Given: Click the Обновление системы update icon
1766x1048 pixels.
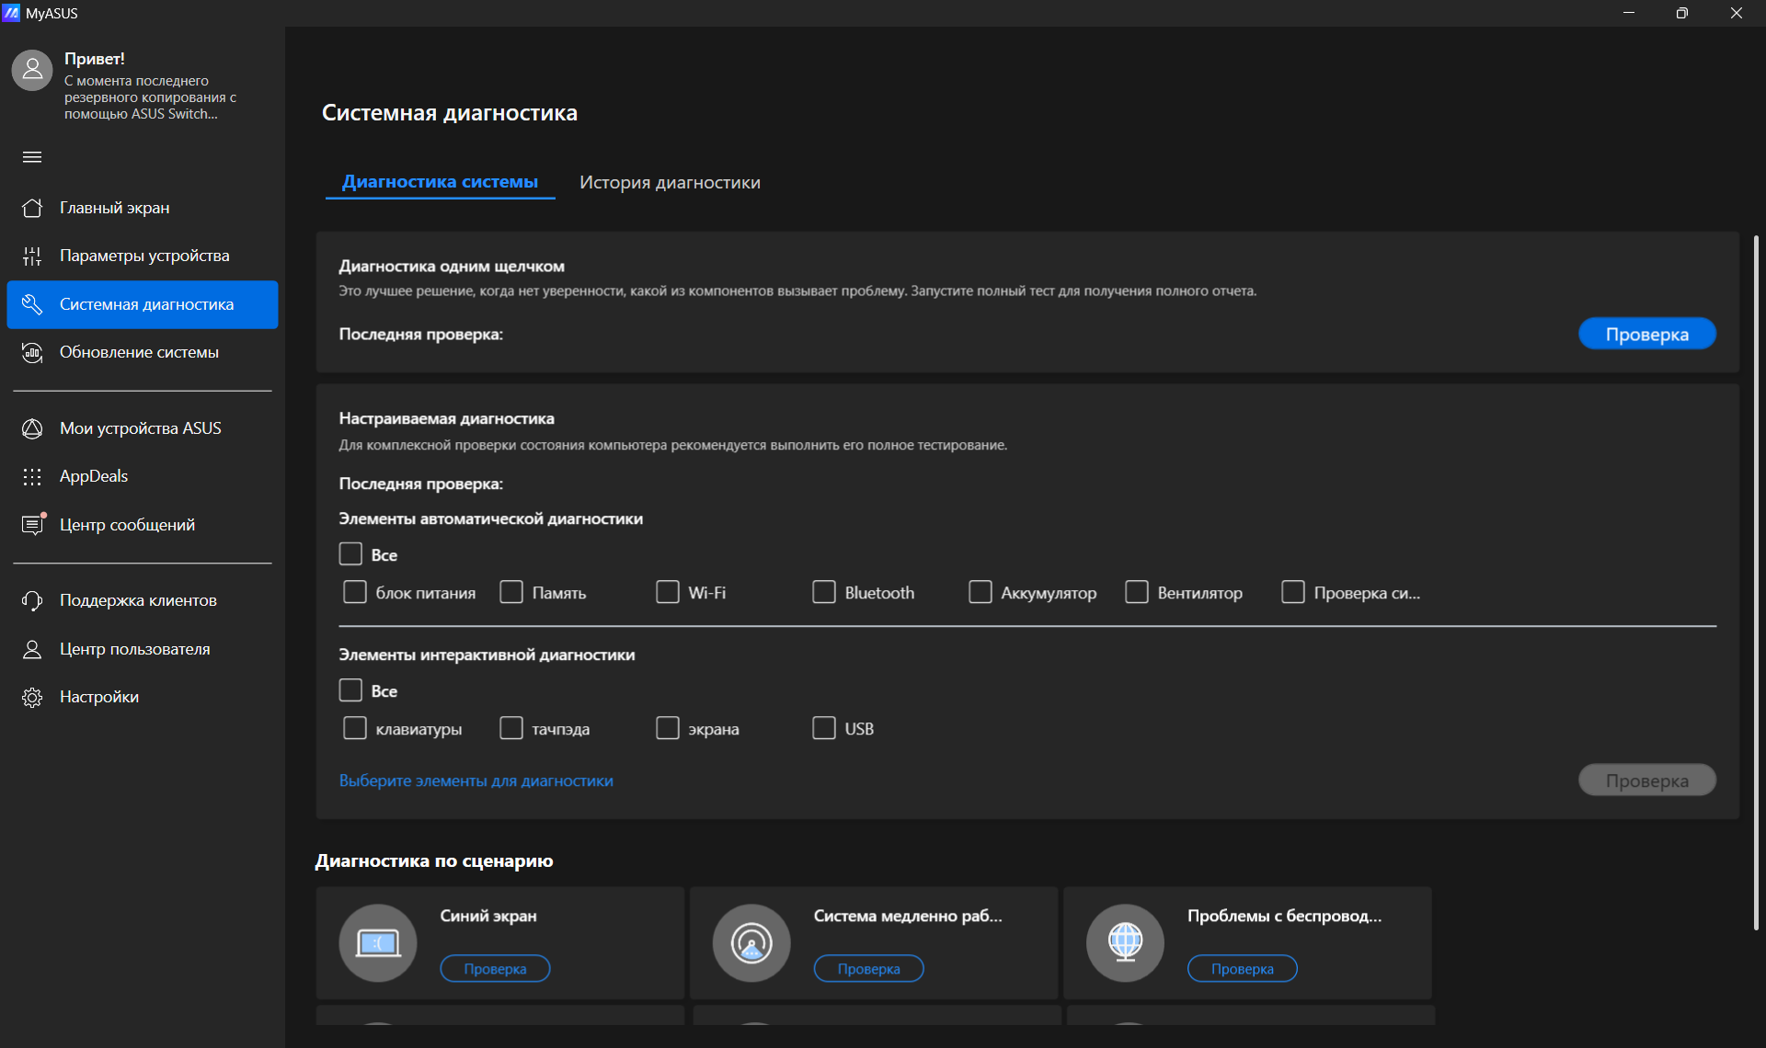Looking at the screenshot, I should pyautogui.click(x=32, y=352).
